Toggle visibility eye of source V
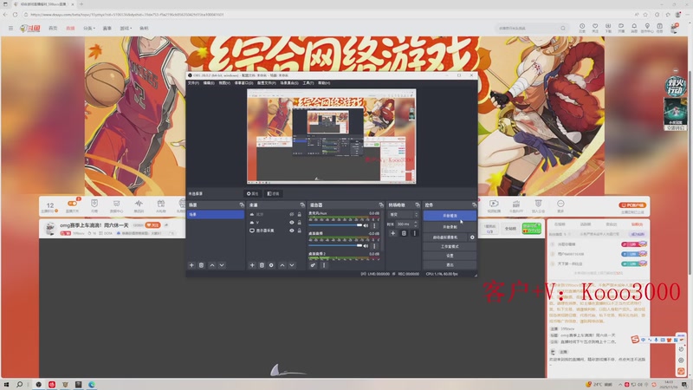 coord(292,223)
